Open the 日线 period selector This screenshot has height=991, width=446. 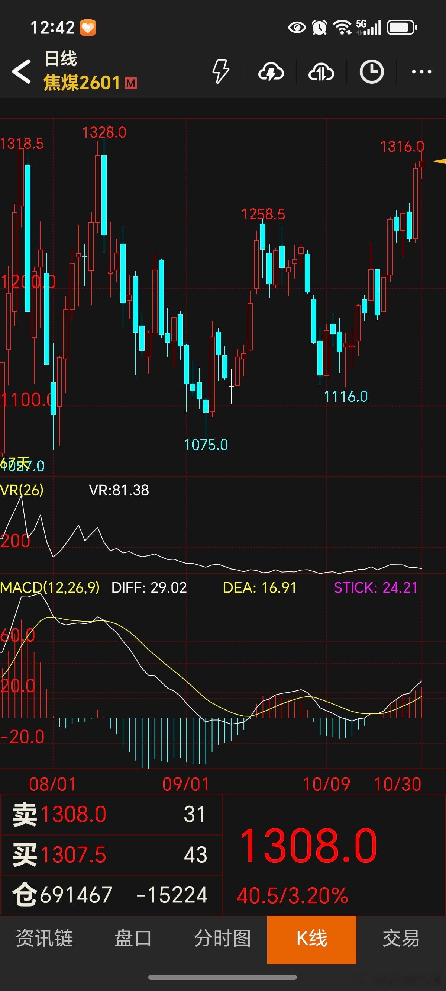tap(61, 59)
